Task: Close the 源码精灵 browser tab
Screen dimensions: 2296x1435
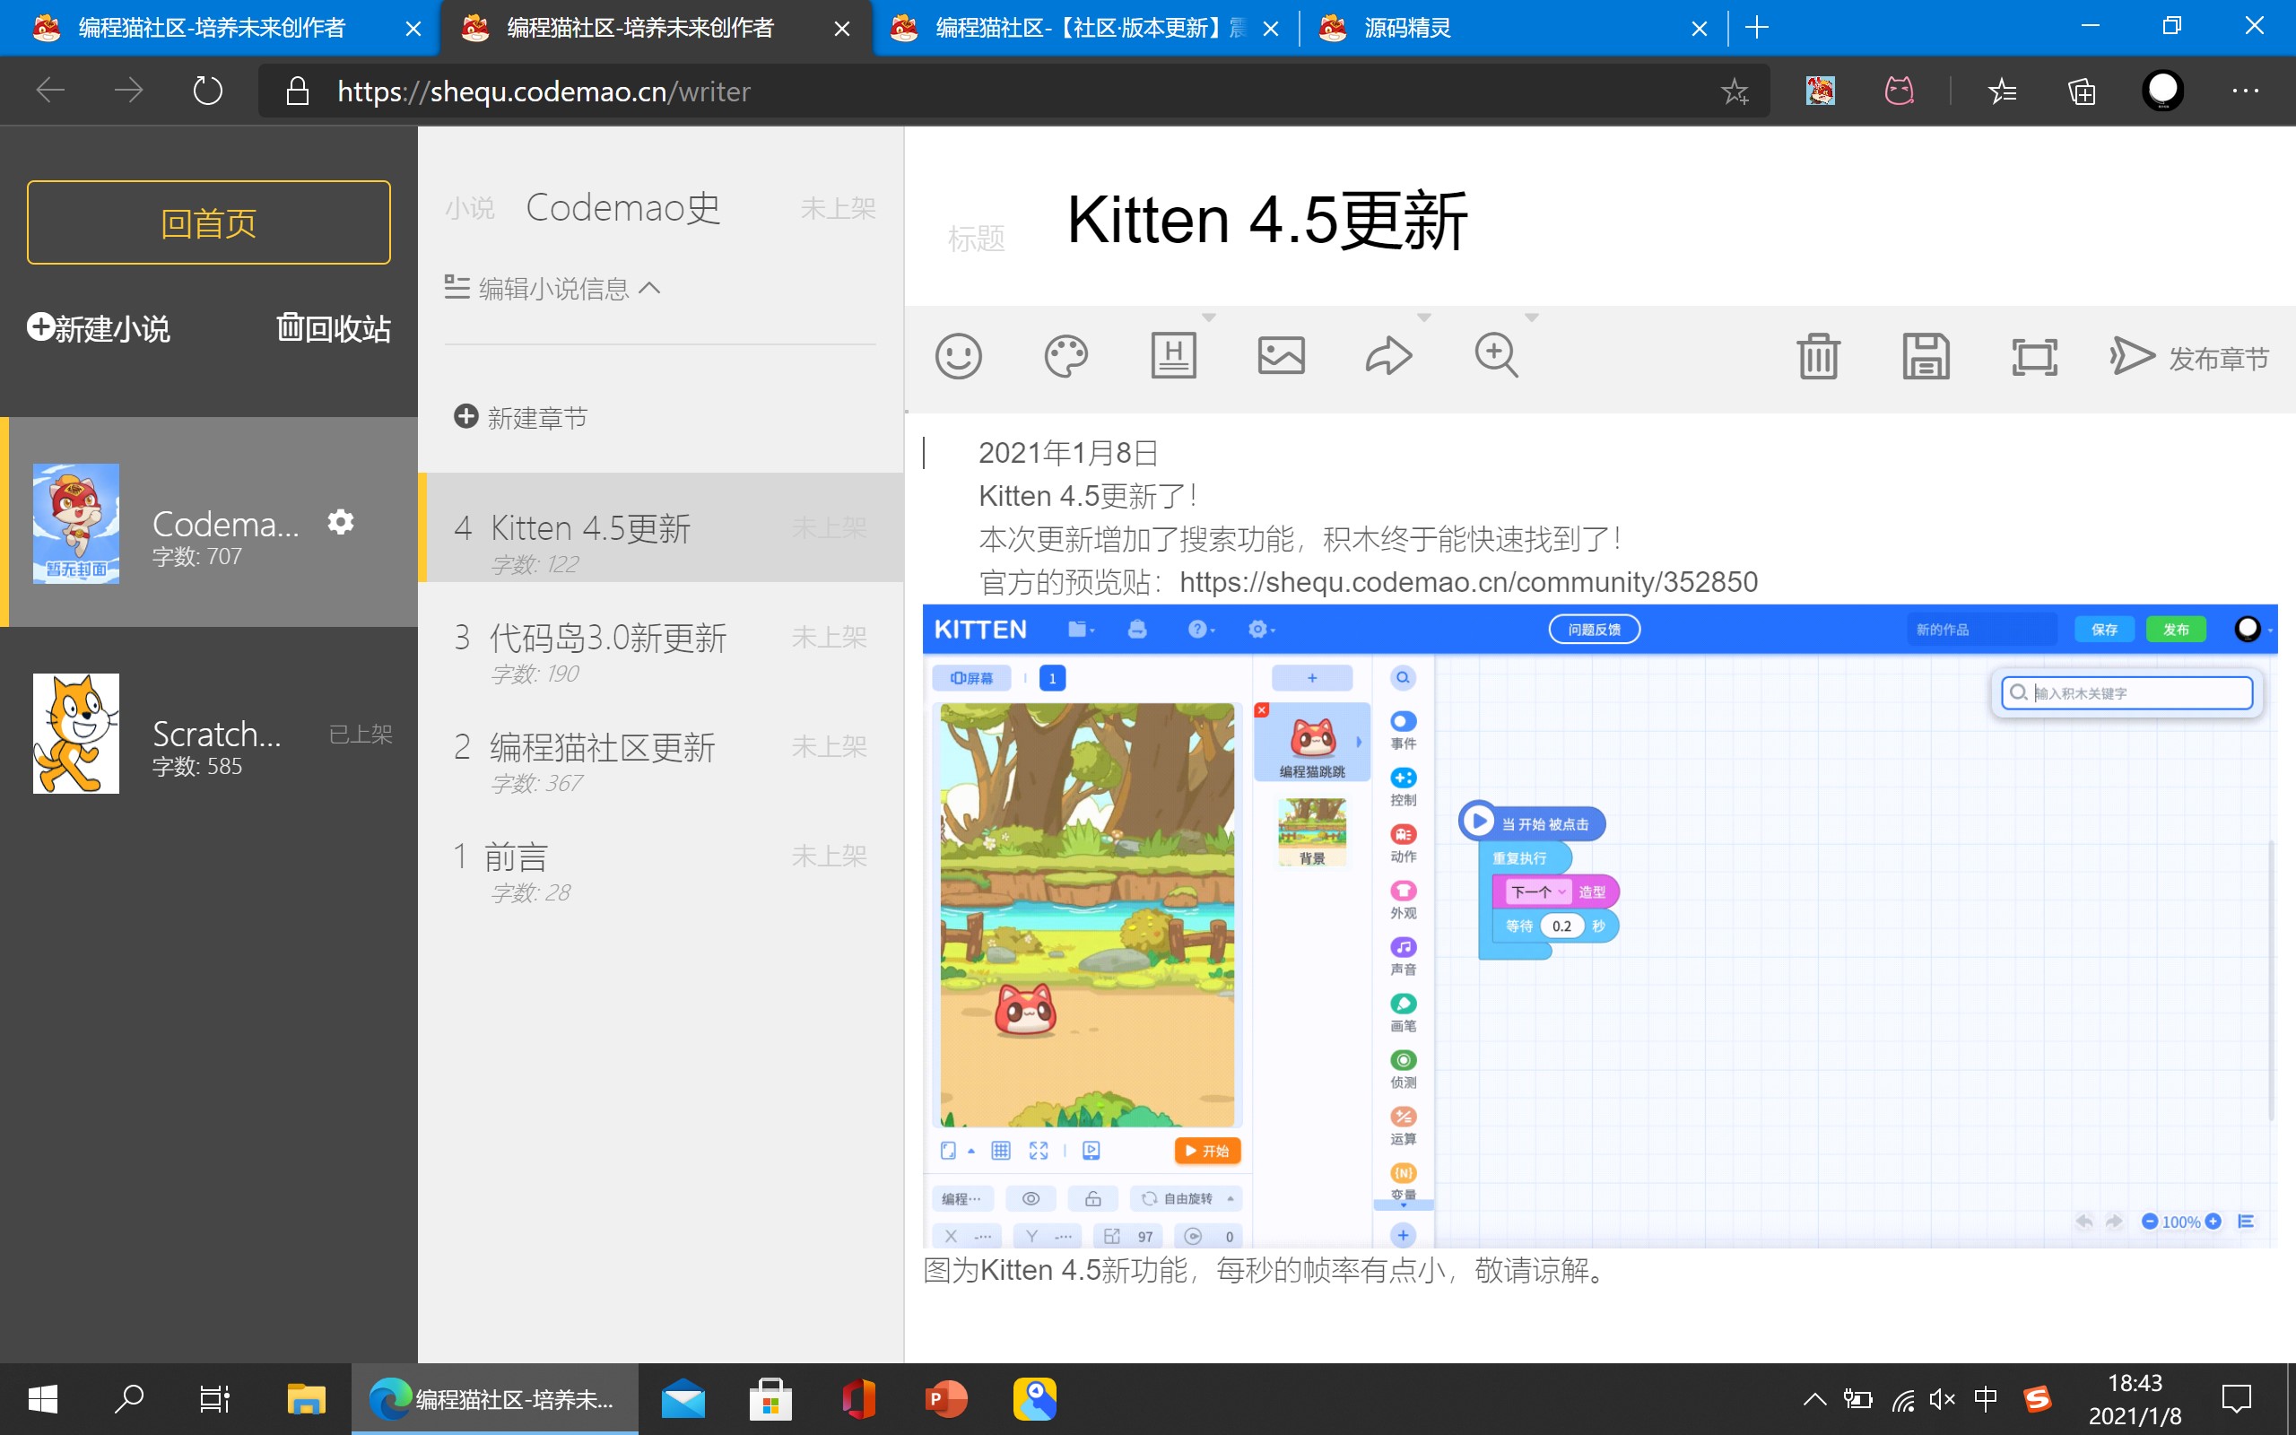Action: click(1700, 29)
